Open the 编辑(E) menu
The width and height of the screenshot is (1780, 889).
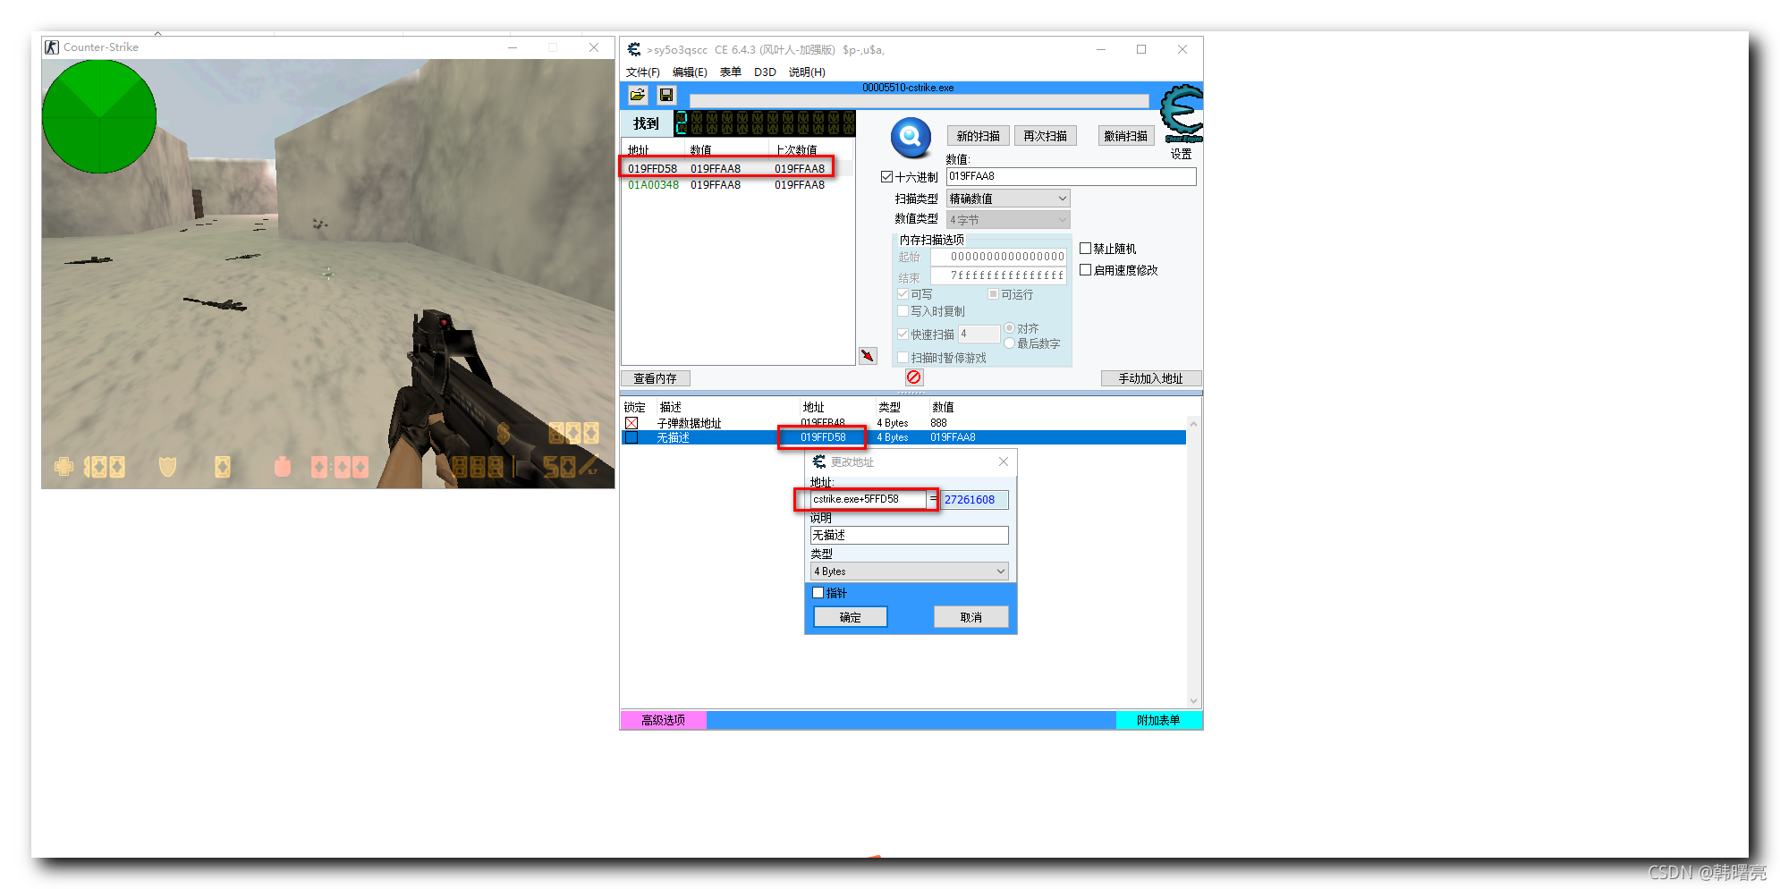pos(690,72)
